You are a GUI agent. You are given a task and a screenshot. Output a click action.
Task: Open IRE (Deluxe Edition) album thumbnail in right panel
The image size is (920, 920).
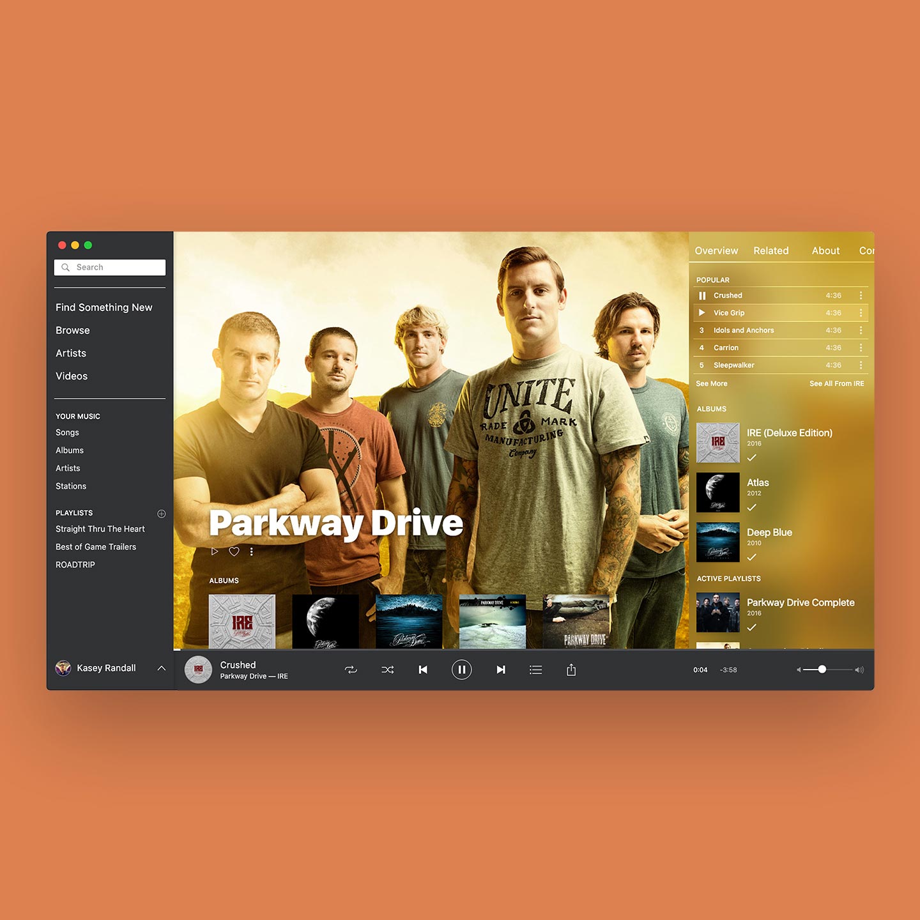click(x=718, y=443)
